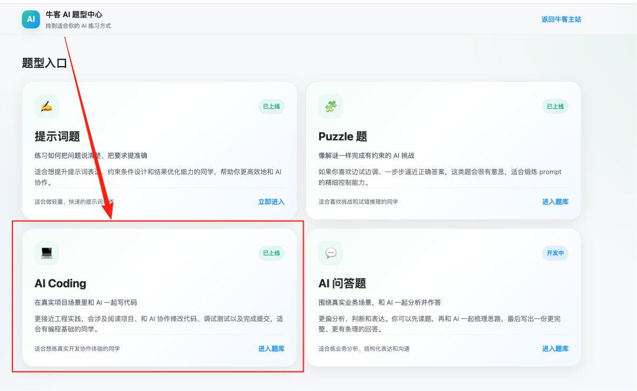The width and height of the screenshot is (637, 391).
Task: Click the writing hand icon on 提示词题 card
Action: point(47,106)
